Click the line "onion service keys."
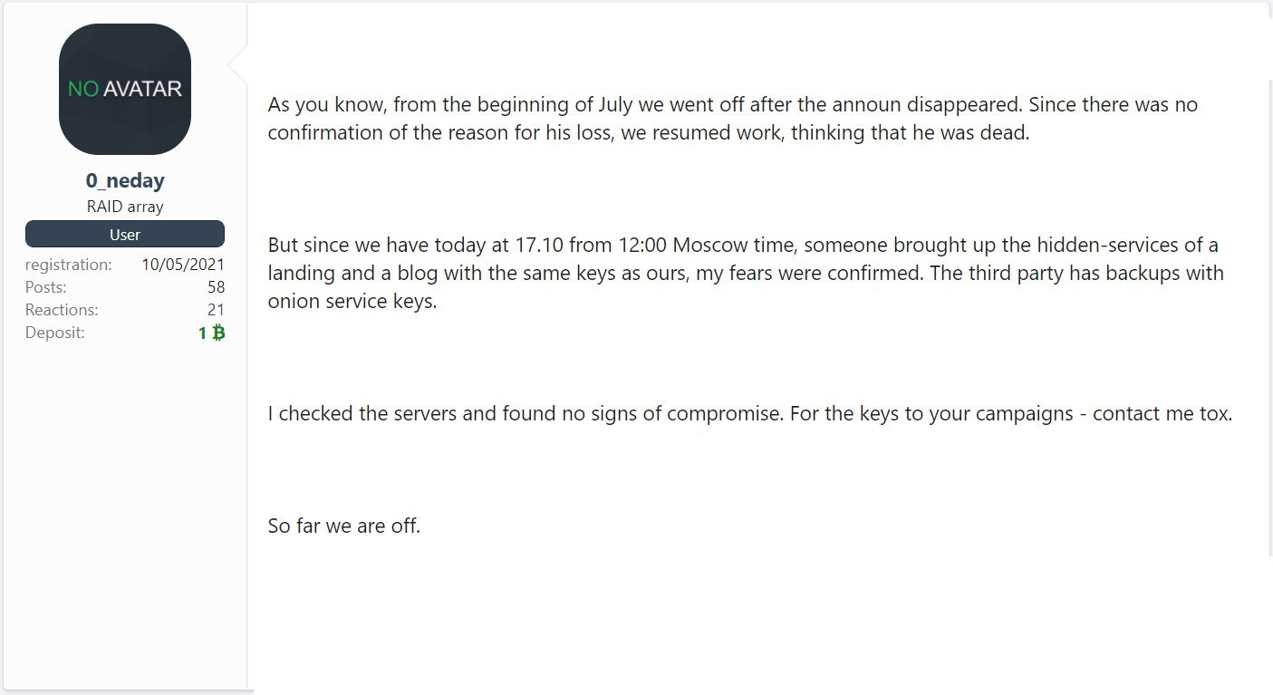The image size is (1273, 695). click(352, 302)
